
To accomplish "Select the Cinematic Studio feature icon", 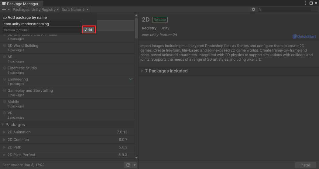I will point(5,68).
